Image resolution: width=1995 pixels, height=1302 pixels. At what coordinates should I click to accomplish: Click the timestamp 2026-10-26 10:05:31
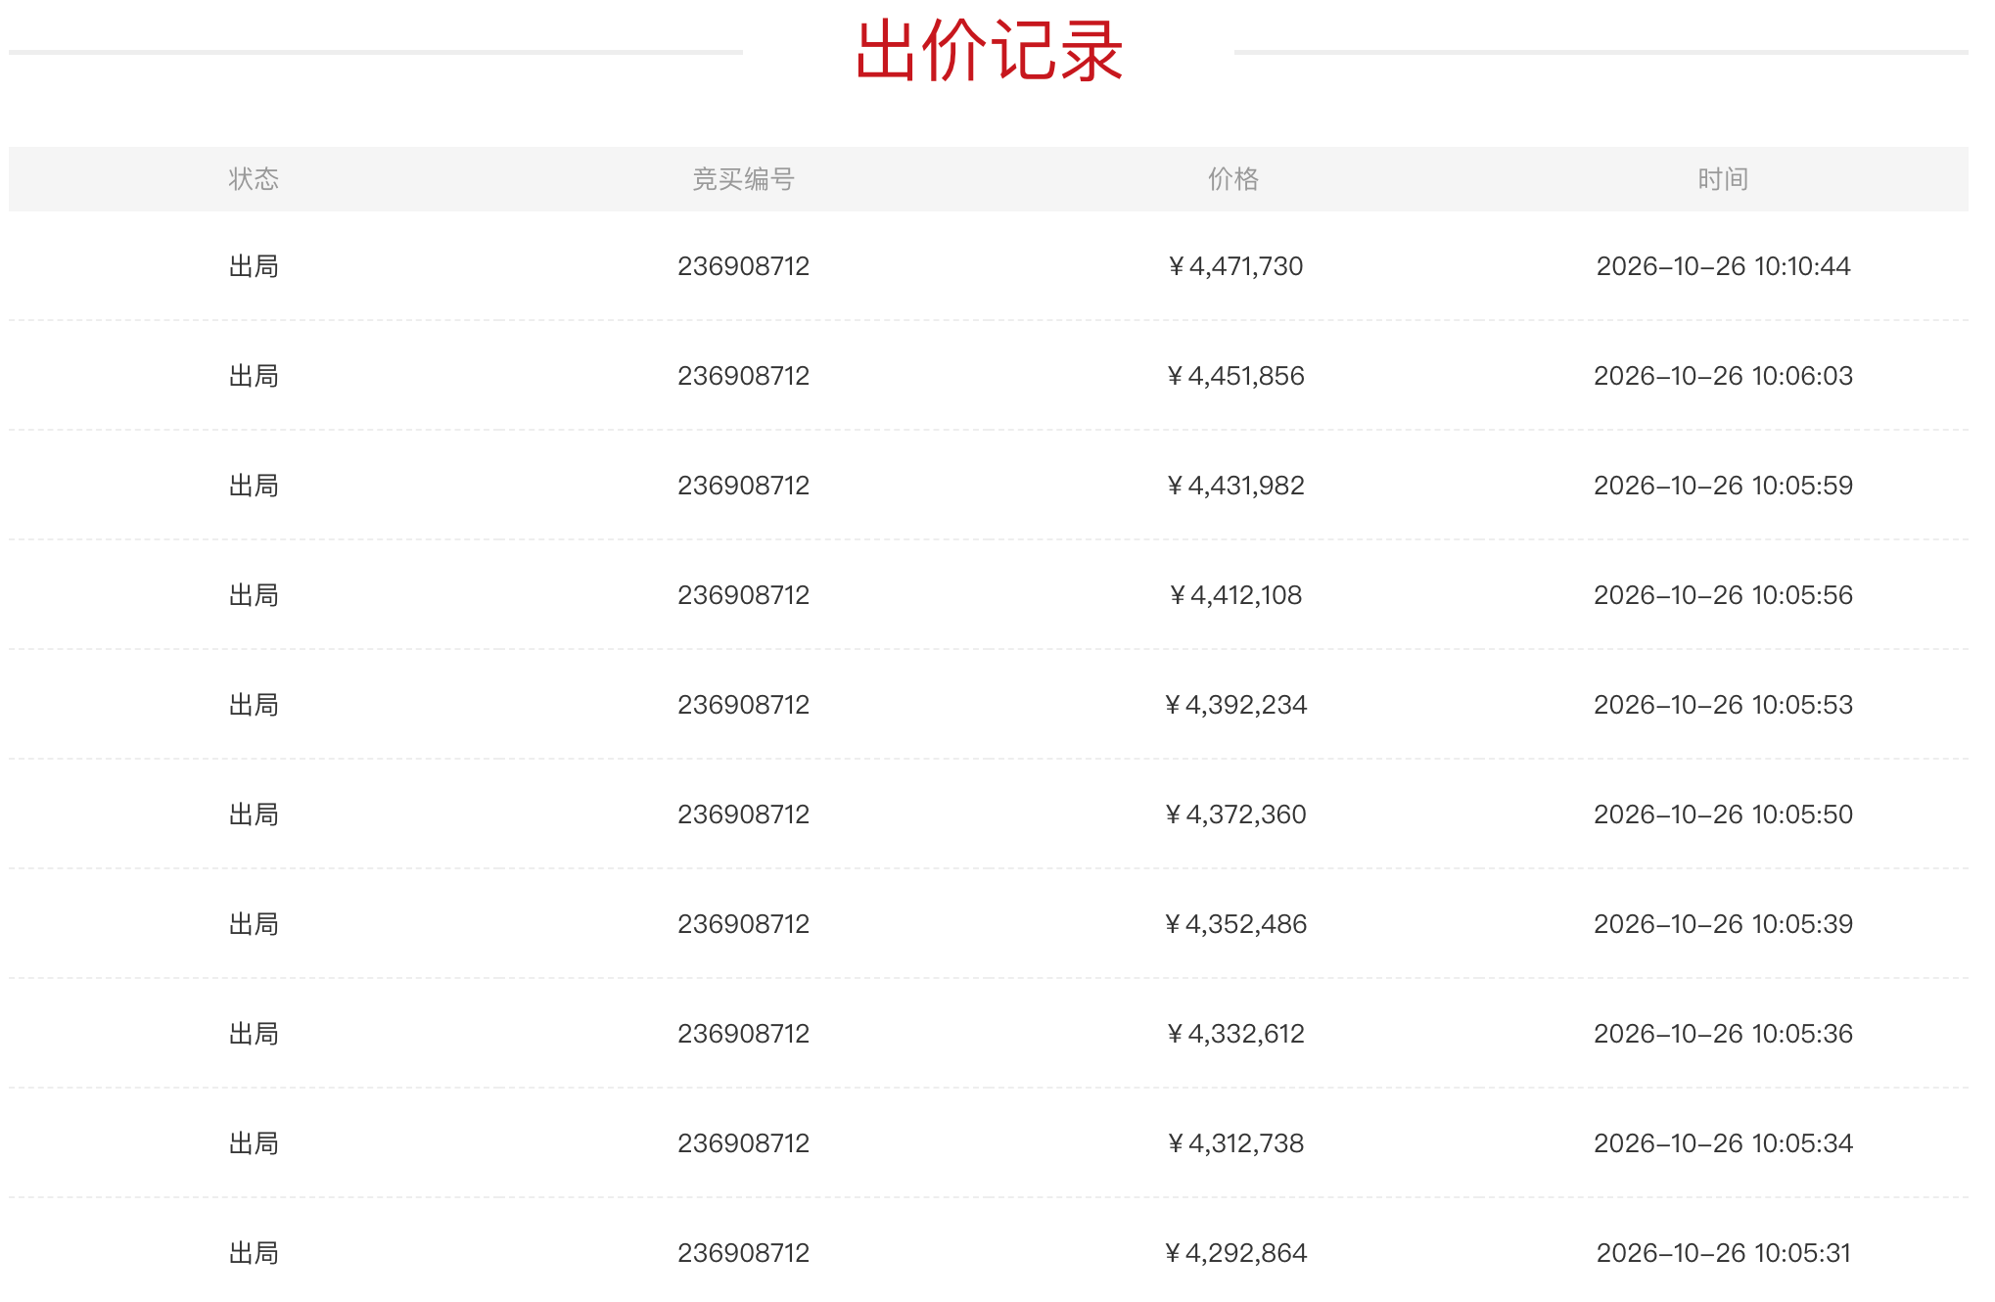[1724, 1253]
